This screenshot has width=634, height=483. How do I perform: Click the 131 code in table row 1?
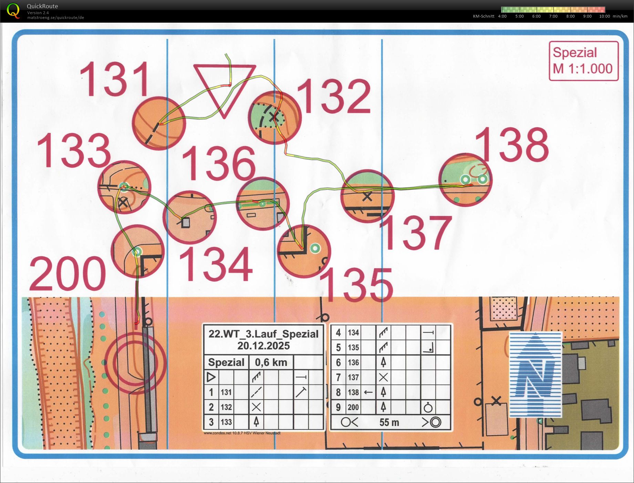pos(226,392)
